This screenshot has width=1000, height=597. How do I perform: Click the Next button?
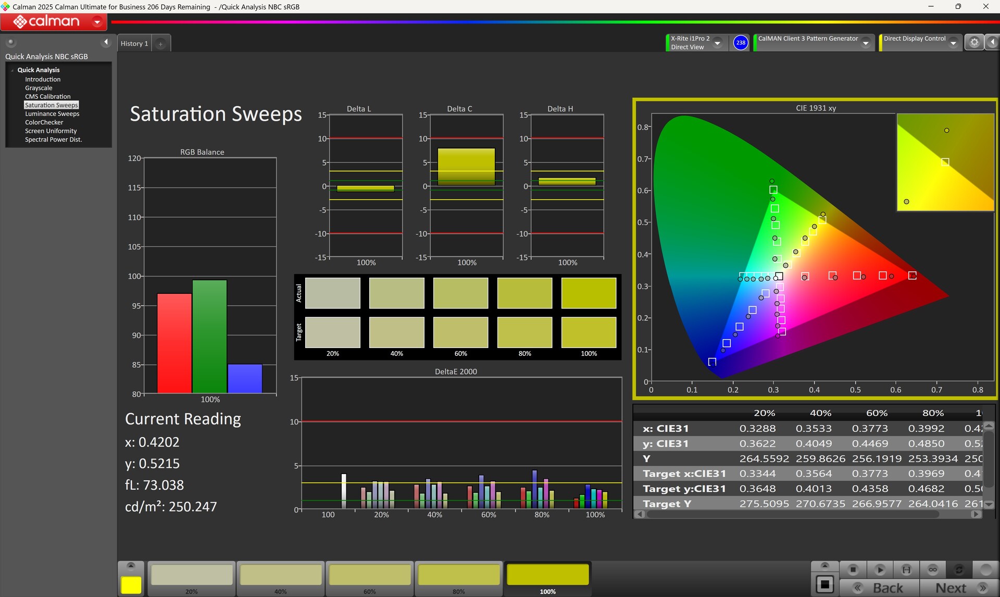coord(958,588)
